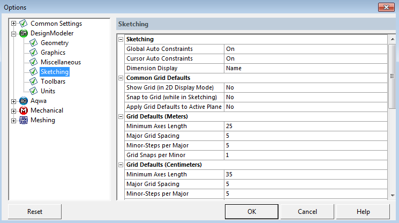The height and width of the screenshot is (223, 399).
Task: Collapse the Grid Defaults (Meters) section
Action: point(121,116)
